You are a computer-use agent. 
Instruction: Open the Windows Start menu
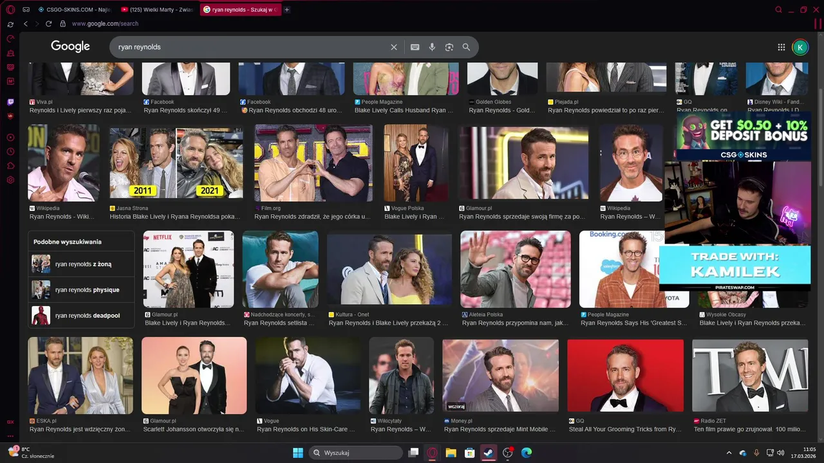[x=298, y=453]
